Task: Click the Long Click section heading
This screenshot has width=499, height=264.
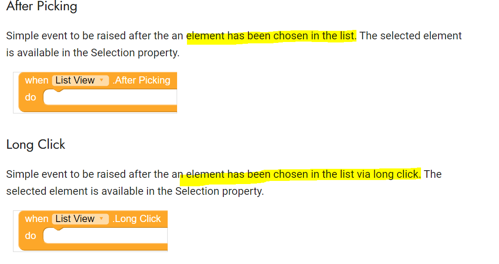Action: tap(36, 145)
